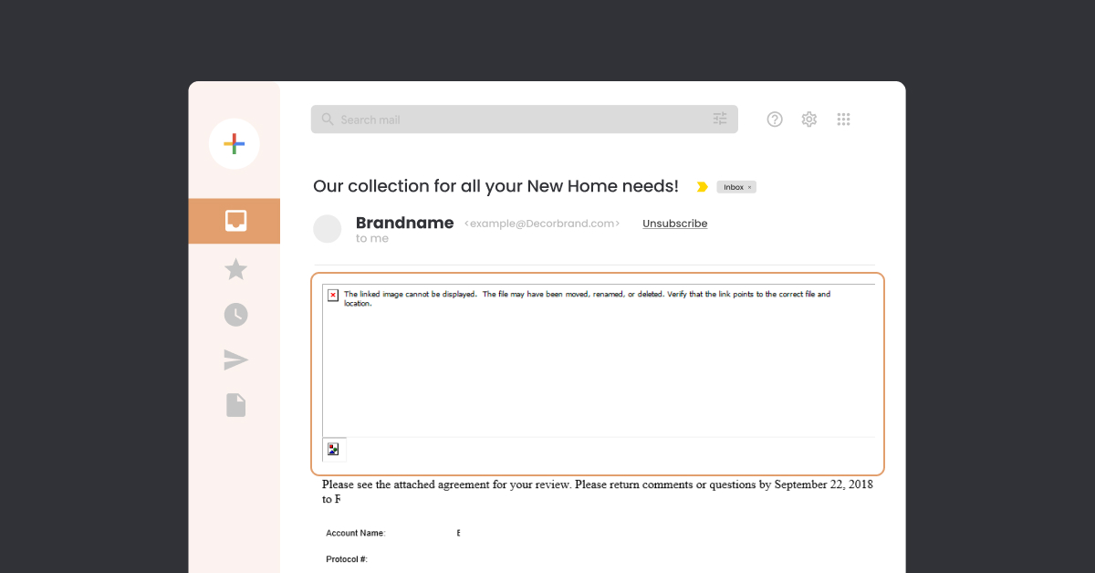View Snoozed emails via clock icon
The width and height of the screenshot is (1095, 573).
tap(235, 314)
